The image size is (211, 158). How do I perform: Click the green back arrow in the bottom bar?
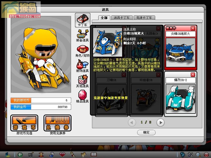pyautogui.click(x=20, y=155)
